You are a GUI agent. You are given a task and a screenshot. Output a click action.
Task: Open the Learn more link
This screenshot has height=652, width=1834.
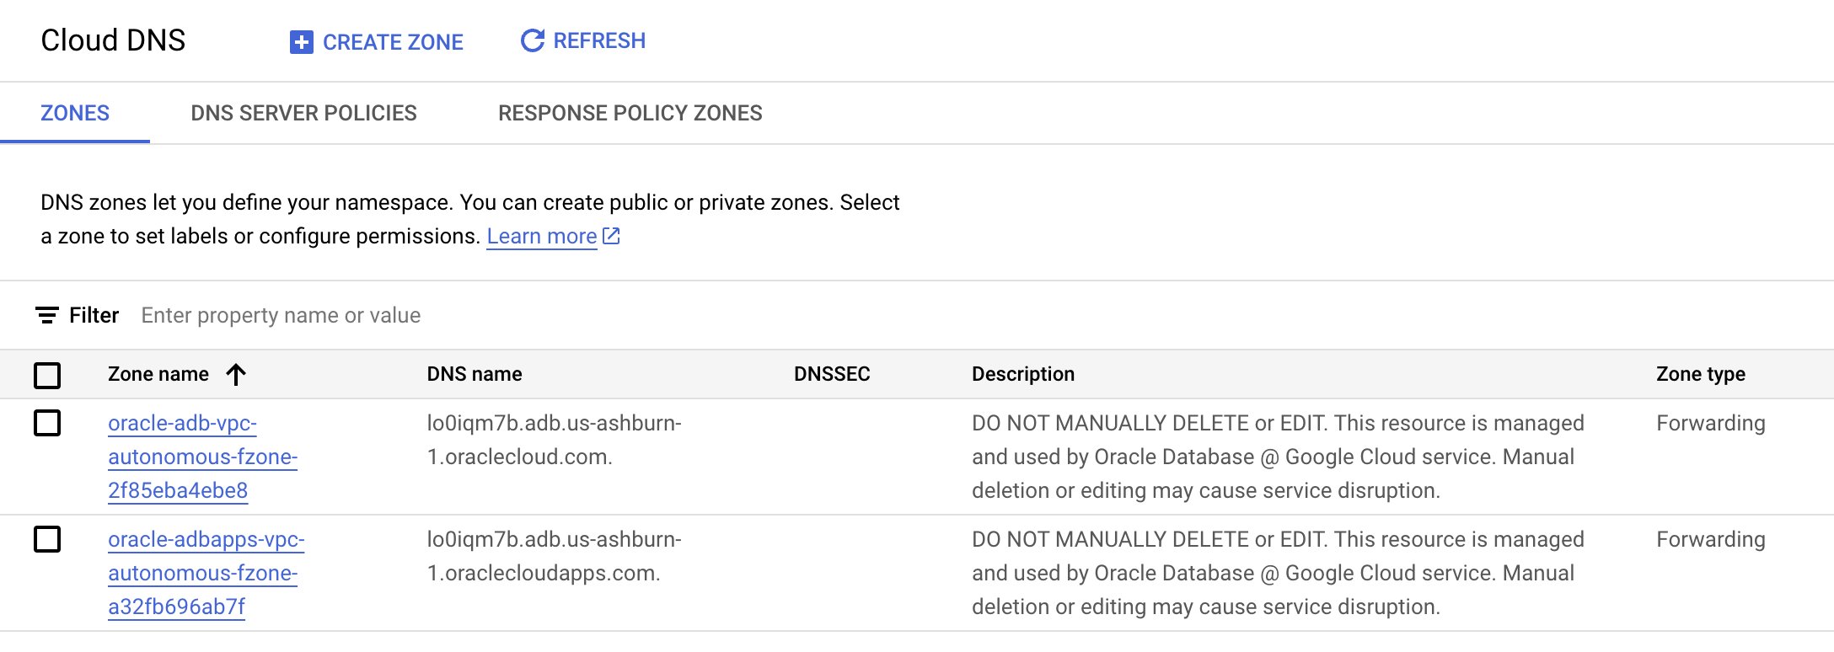542,237
